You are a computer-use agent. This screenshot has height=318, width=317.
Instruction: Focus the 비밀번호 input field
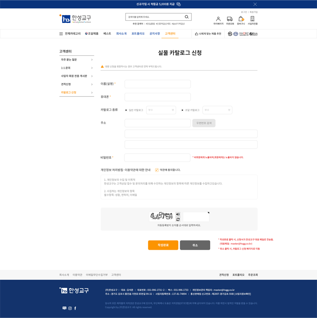tap(157, 158)
